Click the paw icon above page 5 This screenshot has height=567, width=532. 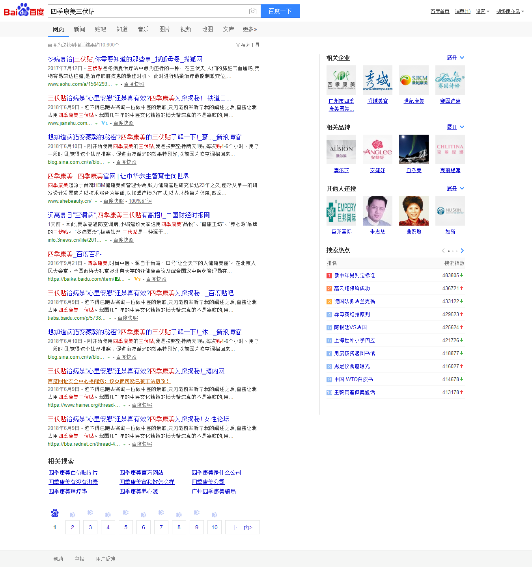pyautogui.click(x=126, y=513)
